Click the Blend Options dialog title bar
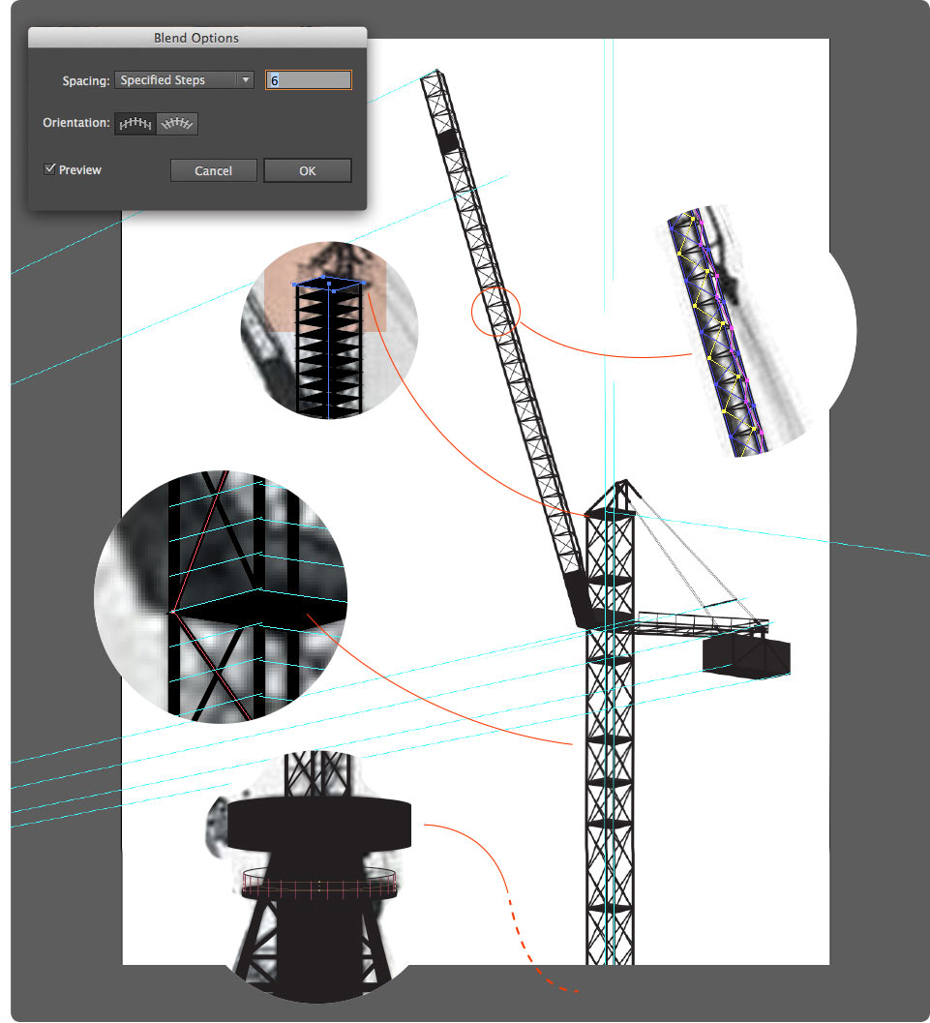Viewport: 930px width, 1023px height. pyautogui.click(x=196, y=38)
